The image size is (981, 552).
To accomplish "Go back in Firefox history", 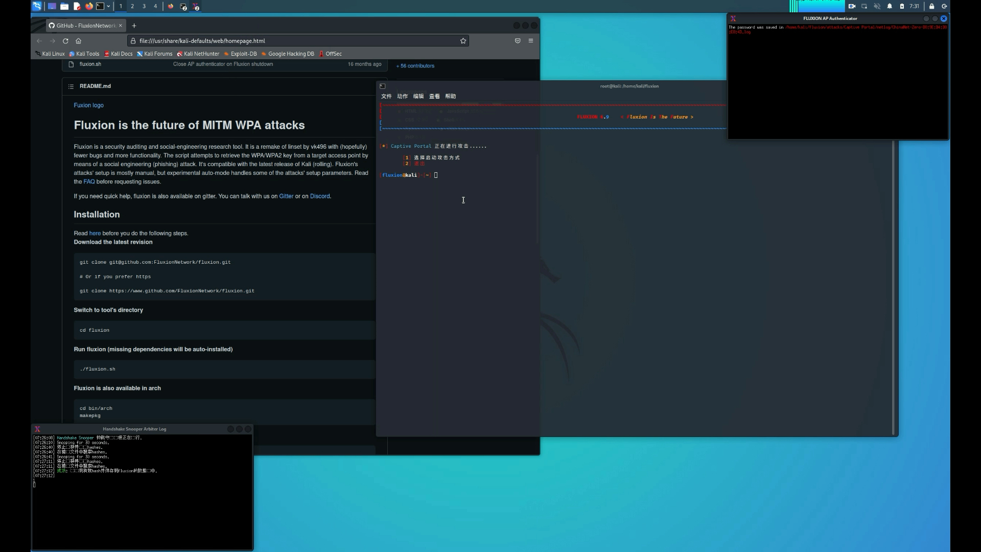I will (x=39, y=41).
